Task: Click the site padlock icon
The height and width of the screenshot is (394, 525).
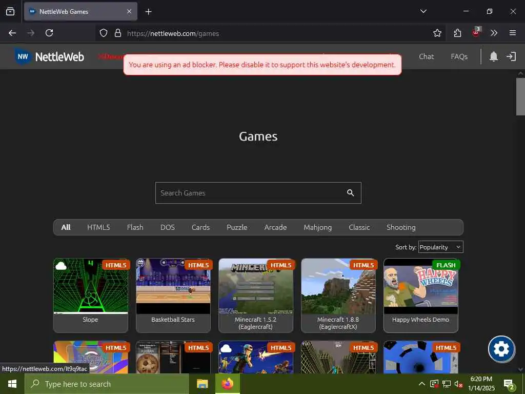Action: point(118,33)
